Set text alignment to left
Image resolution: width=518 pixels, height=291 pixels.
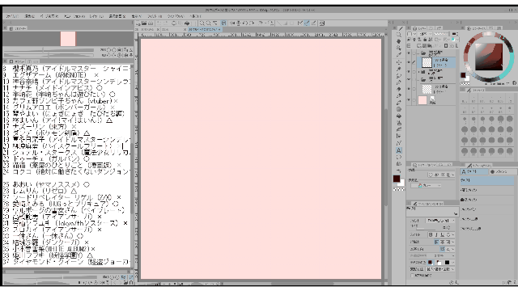[436, 242]
